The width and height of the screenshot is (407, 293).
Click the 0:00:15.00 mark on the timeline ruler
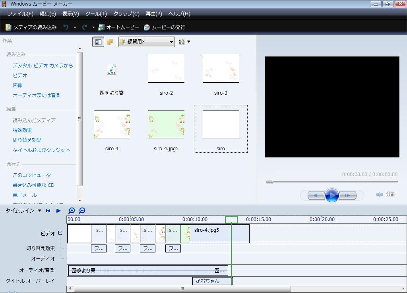[258, 219]
